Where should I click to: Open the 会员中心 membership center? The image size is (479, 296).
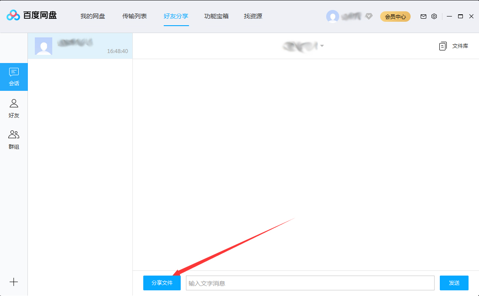click(395, 16)
